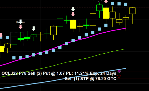The width and height of the screenshot is (149, 91).
Task: Select the hollow green candle at the chart's top
Action: [99, 8]
